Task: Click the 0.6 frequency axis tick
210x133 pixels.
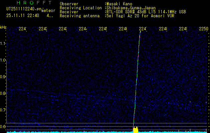Action: pyautogui.click(x=3, y=126)
